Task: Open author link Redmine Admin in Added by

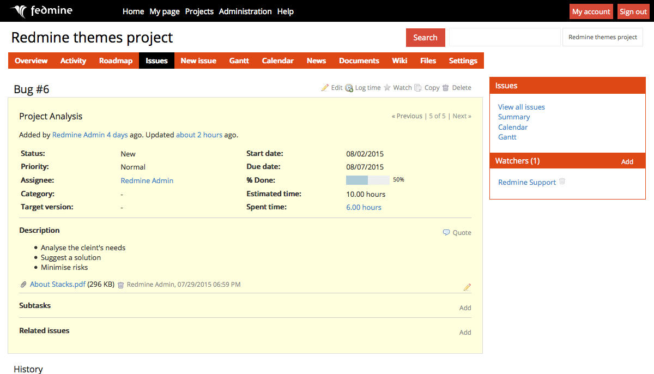Action: click(x=78, y=135)
